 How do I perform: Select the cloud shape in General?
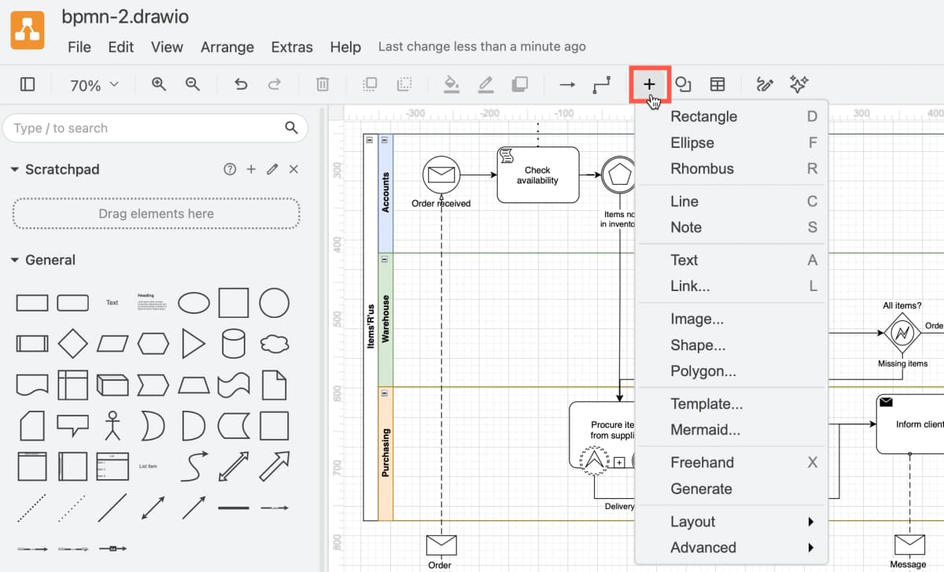274,343
